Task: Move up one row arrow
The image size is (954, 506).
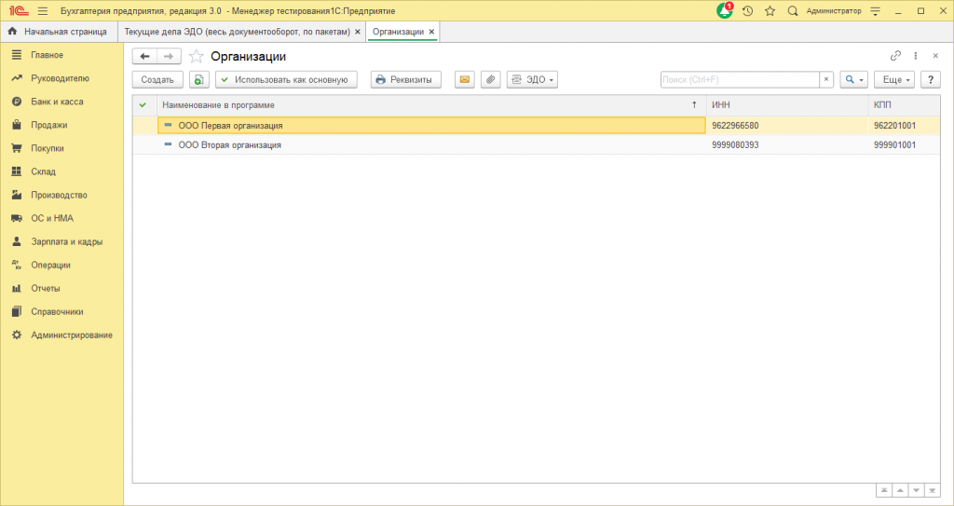Action: tap(900, 490)
